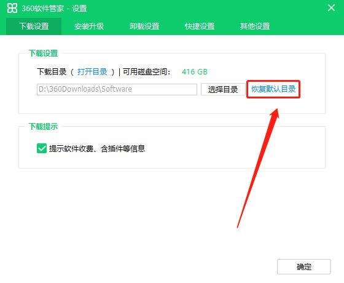Image resolution: width=344 pixels, height=283 pixels.
Task: Click the D:\360Downloads\Software path field
Action: pos(117,89)
